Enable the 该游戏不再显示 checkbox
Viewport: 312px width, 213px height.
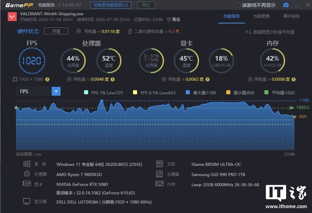click(238, 5)
